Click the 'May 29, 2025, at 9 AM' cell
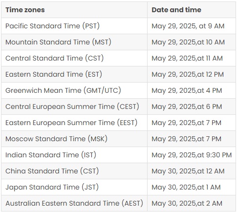237x213 pixels. [x=192, y=26]
